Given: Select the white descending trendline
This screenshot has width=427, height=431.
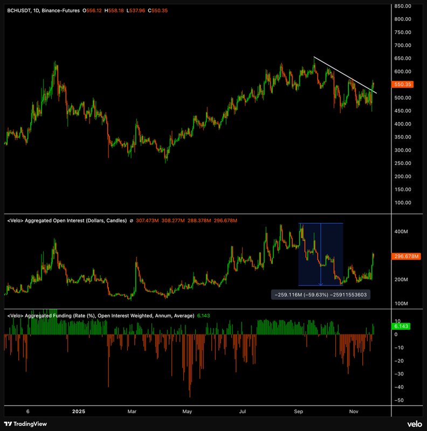Looking at the screenshot, I should [x=345, y=75].
